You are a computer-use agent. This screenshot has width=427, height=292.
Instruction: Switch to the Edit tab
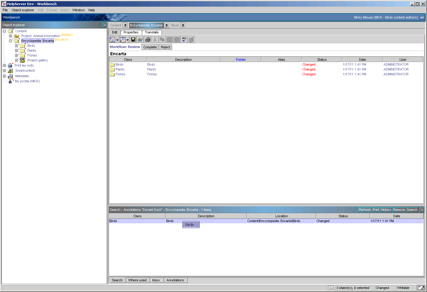[x=115, y=32]
